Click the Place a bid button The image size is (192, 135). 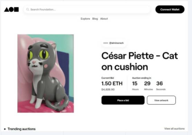[123, 100]
